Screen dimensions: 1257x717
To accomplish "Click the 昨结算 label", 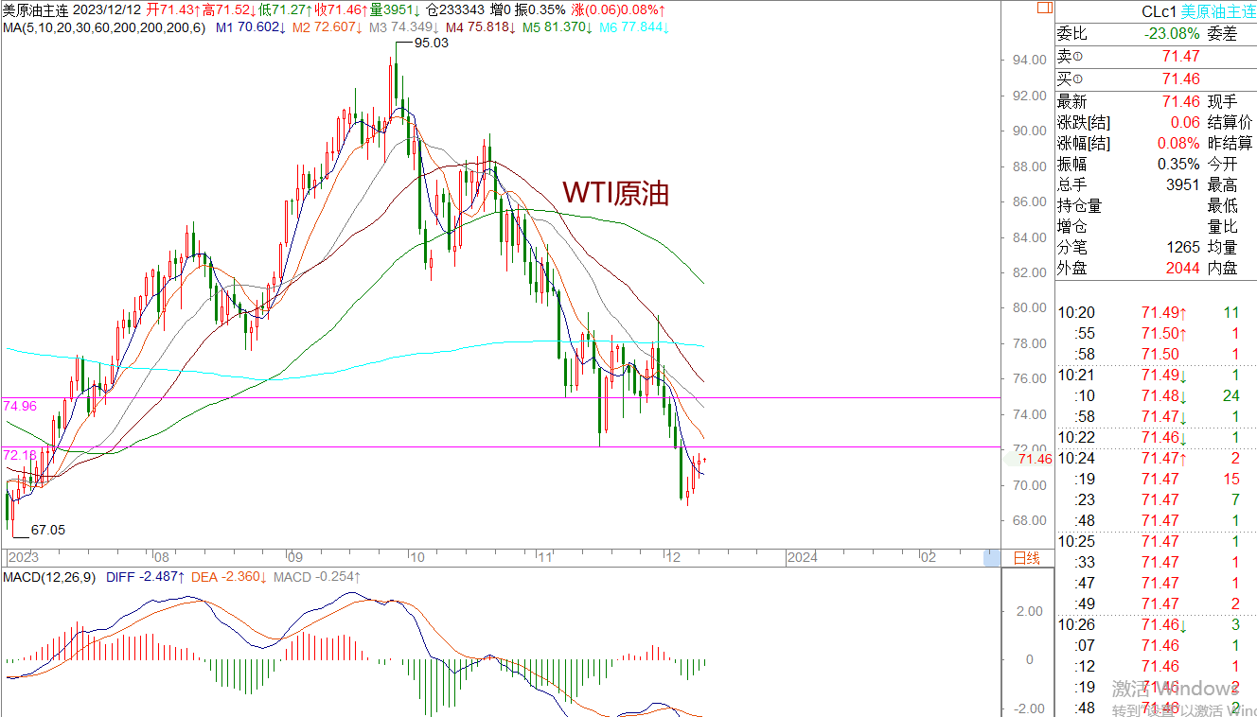I will tap(1230, 144).
